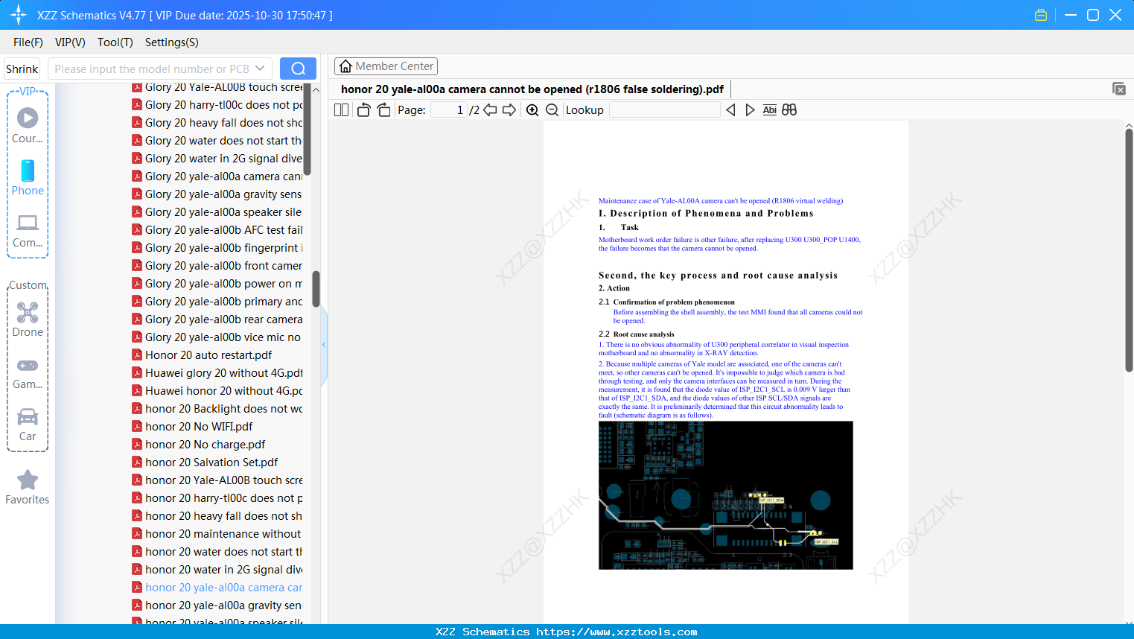This screenshot has height=639, width=1134.
Task: Open Glory 20 yale-al00a speaker file
Action: click(x=223, y=212)
